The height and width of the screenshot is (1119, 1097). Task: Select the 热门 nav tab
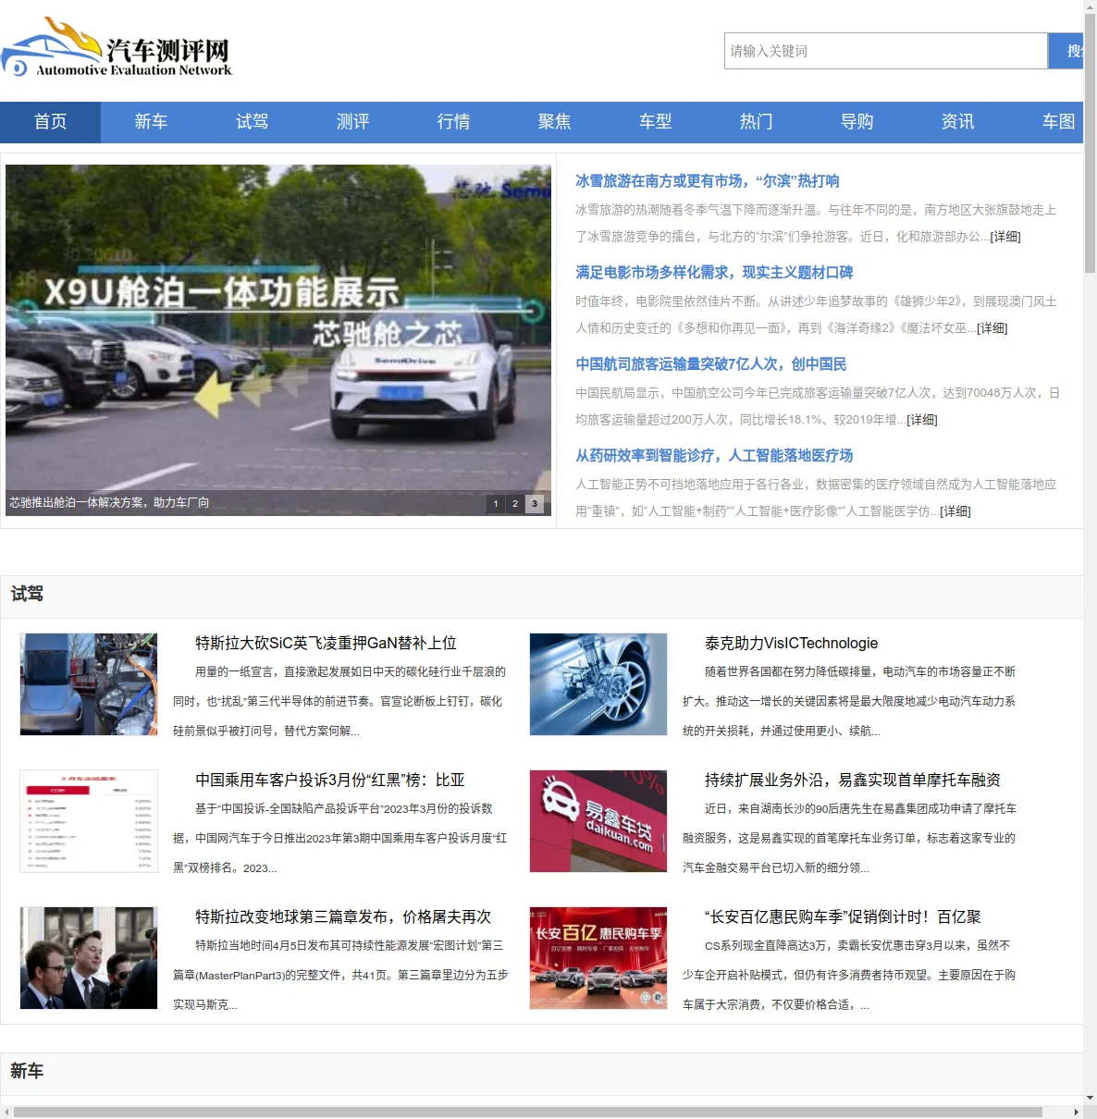756,122
